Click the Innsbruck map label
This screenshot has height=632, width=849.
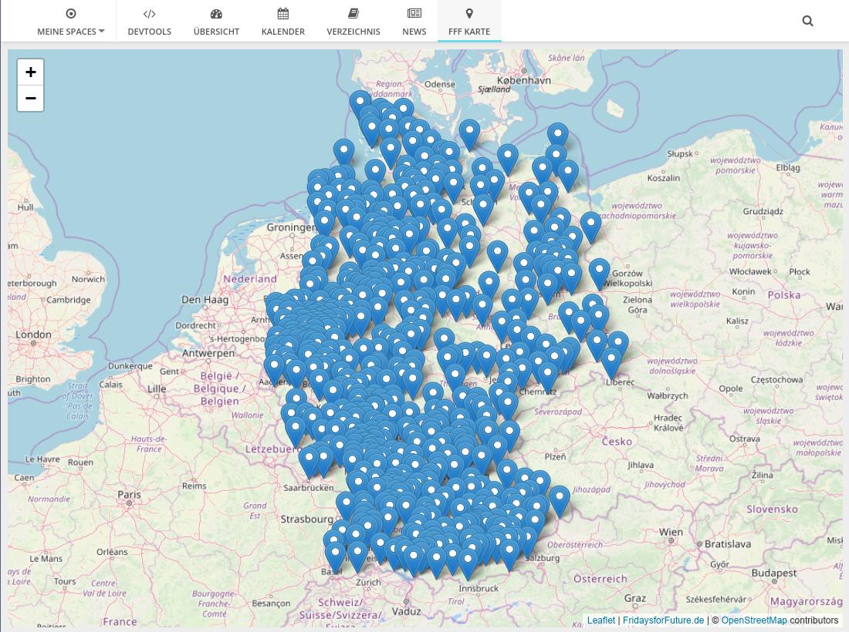(478, 588)
